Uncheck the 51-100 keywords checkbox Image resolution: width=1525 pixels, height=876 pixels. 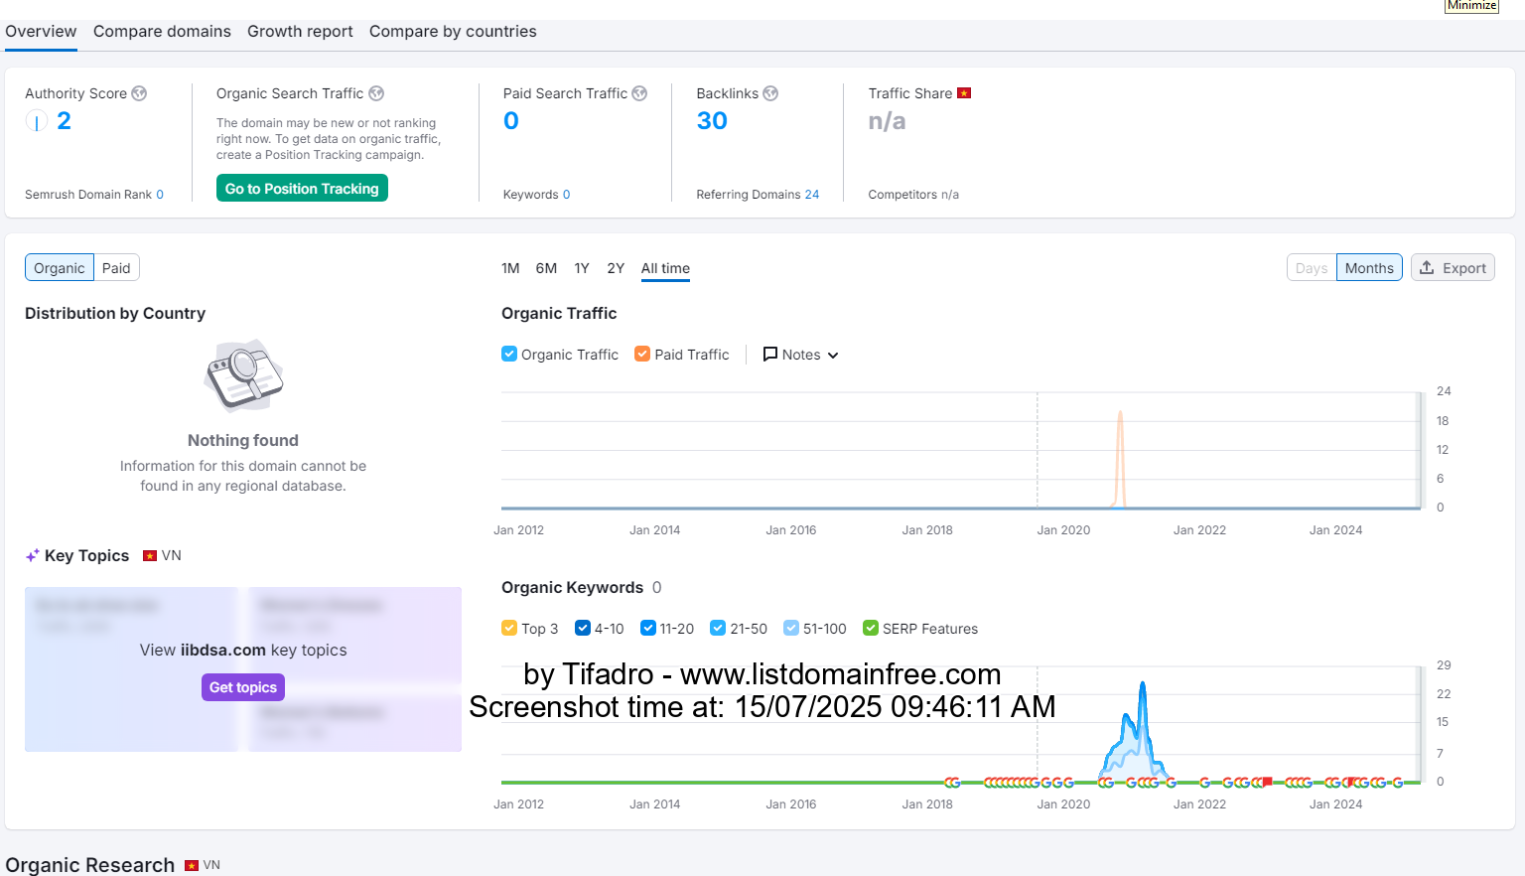pos(791,628)
